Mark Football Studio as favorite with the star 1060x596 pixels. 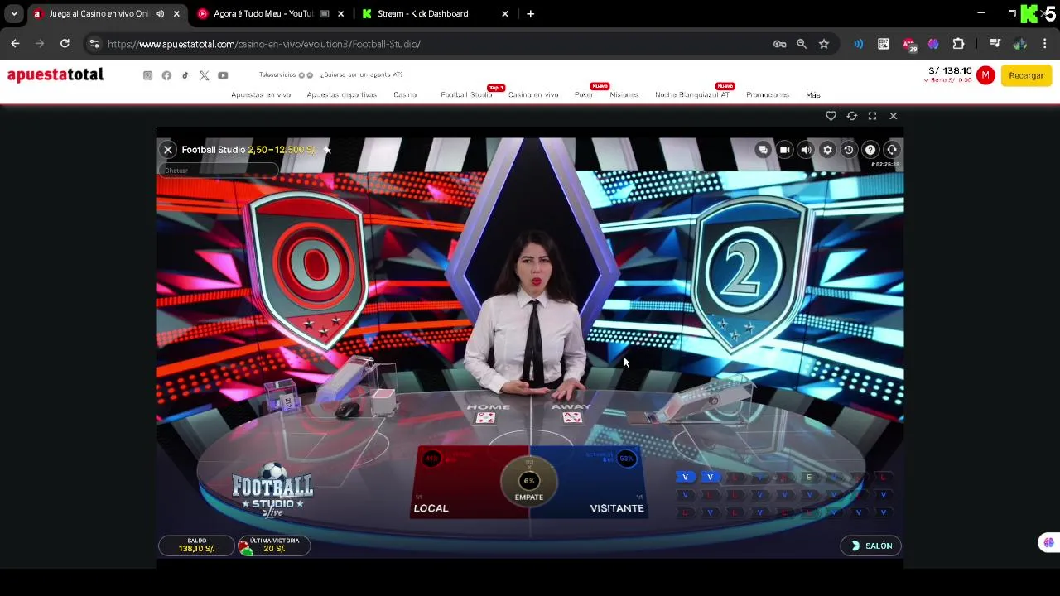(x=327, y=150)
